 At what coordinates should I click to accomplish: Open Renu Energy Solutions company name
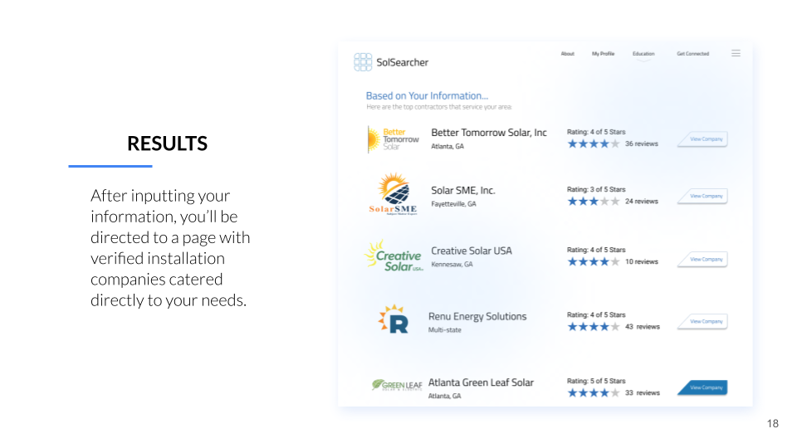pyautogui.click(x=477, y=316)
